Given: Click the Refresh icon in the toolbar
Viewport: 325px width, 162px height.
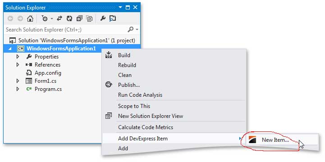Looking at the screenshot, I should 69,18.
